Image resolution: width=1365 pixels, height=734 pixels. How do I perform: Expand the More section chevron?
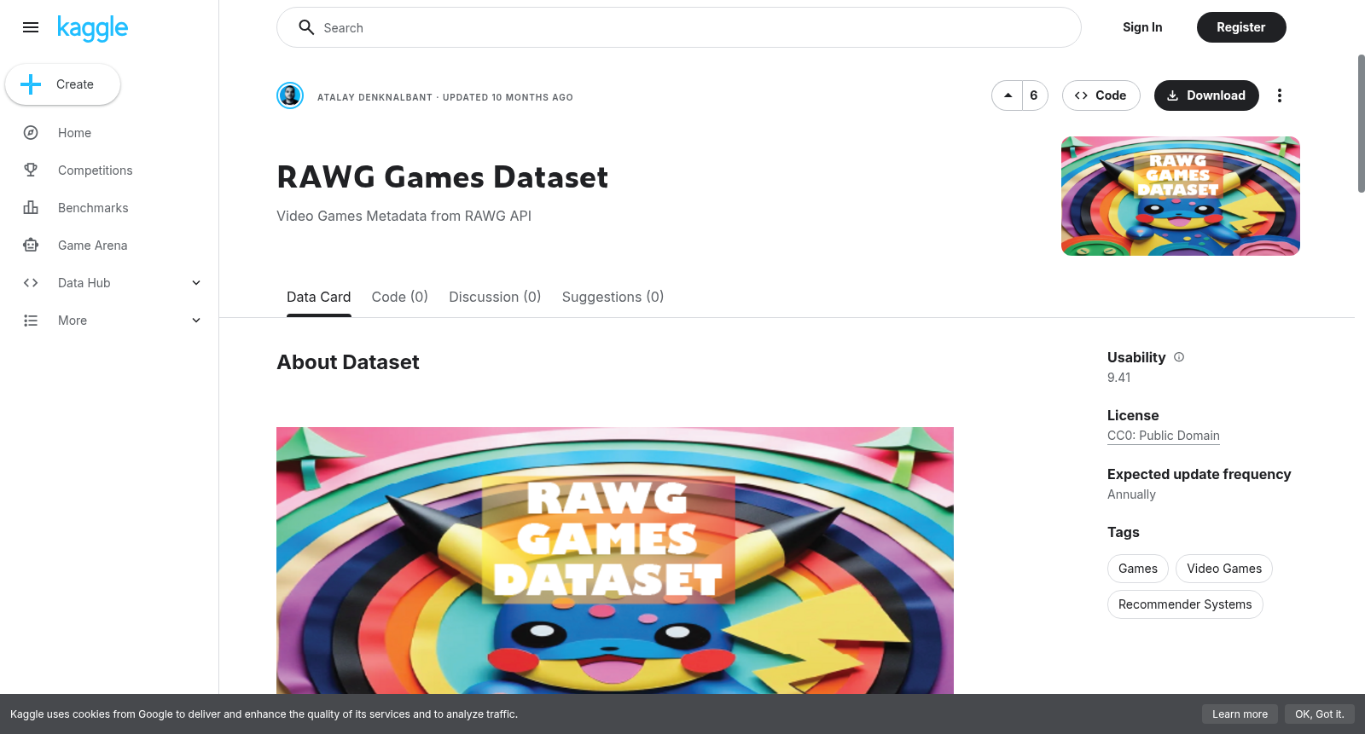tap(196, 321)
